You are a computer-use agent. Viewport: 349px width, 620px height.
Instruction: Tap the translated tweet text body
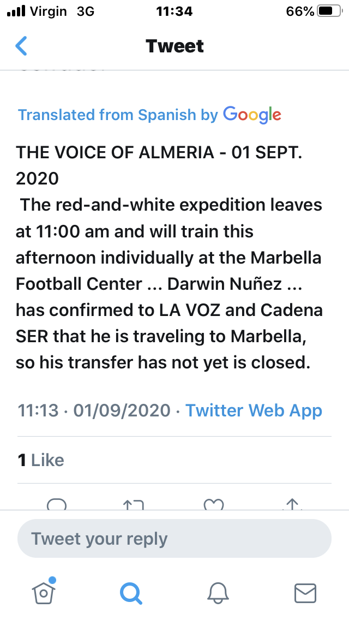(169, 258)
